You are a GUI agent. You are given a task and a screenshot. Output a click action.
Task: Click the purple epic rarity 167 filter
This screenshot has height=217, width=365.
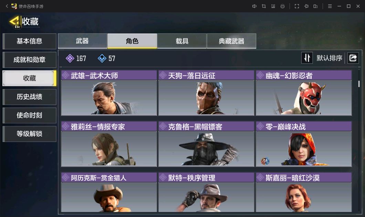coord(76,58)
